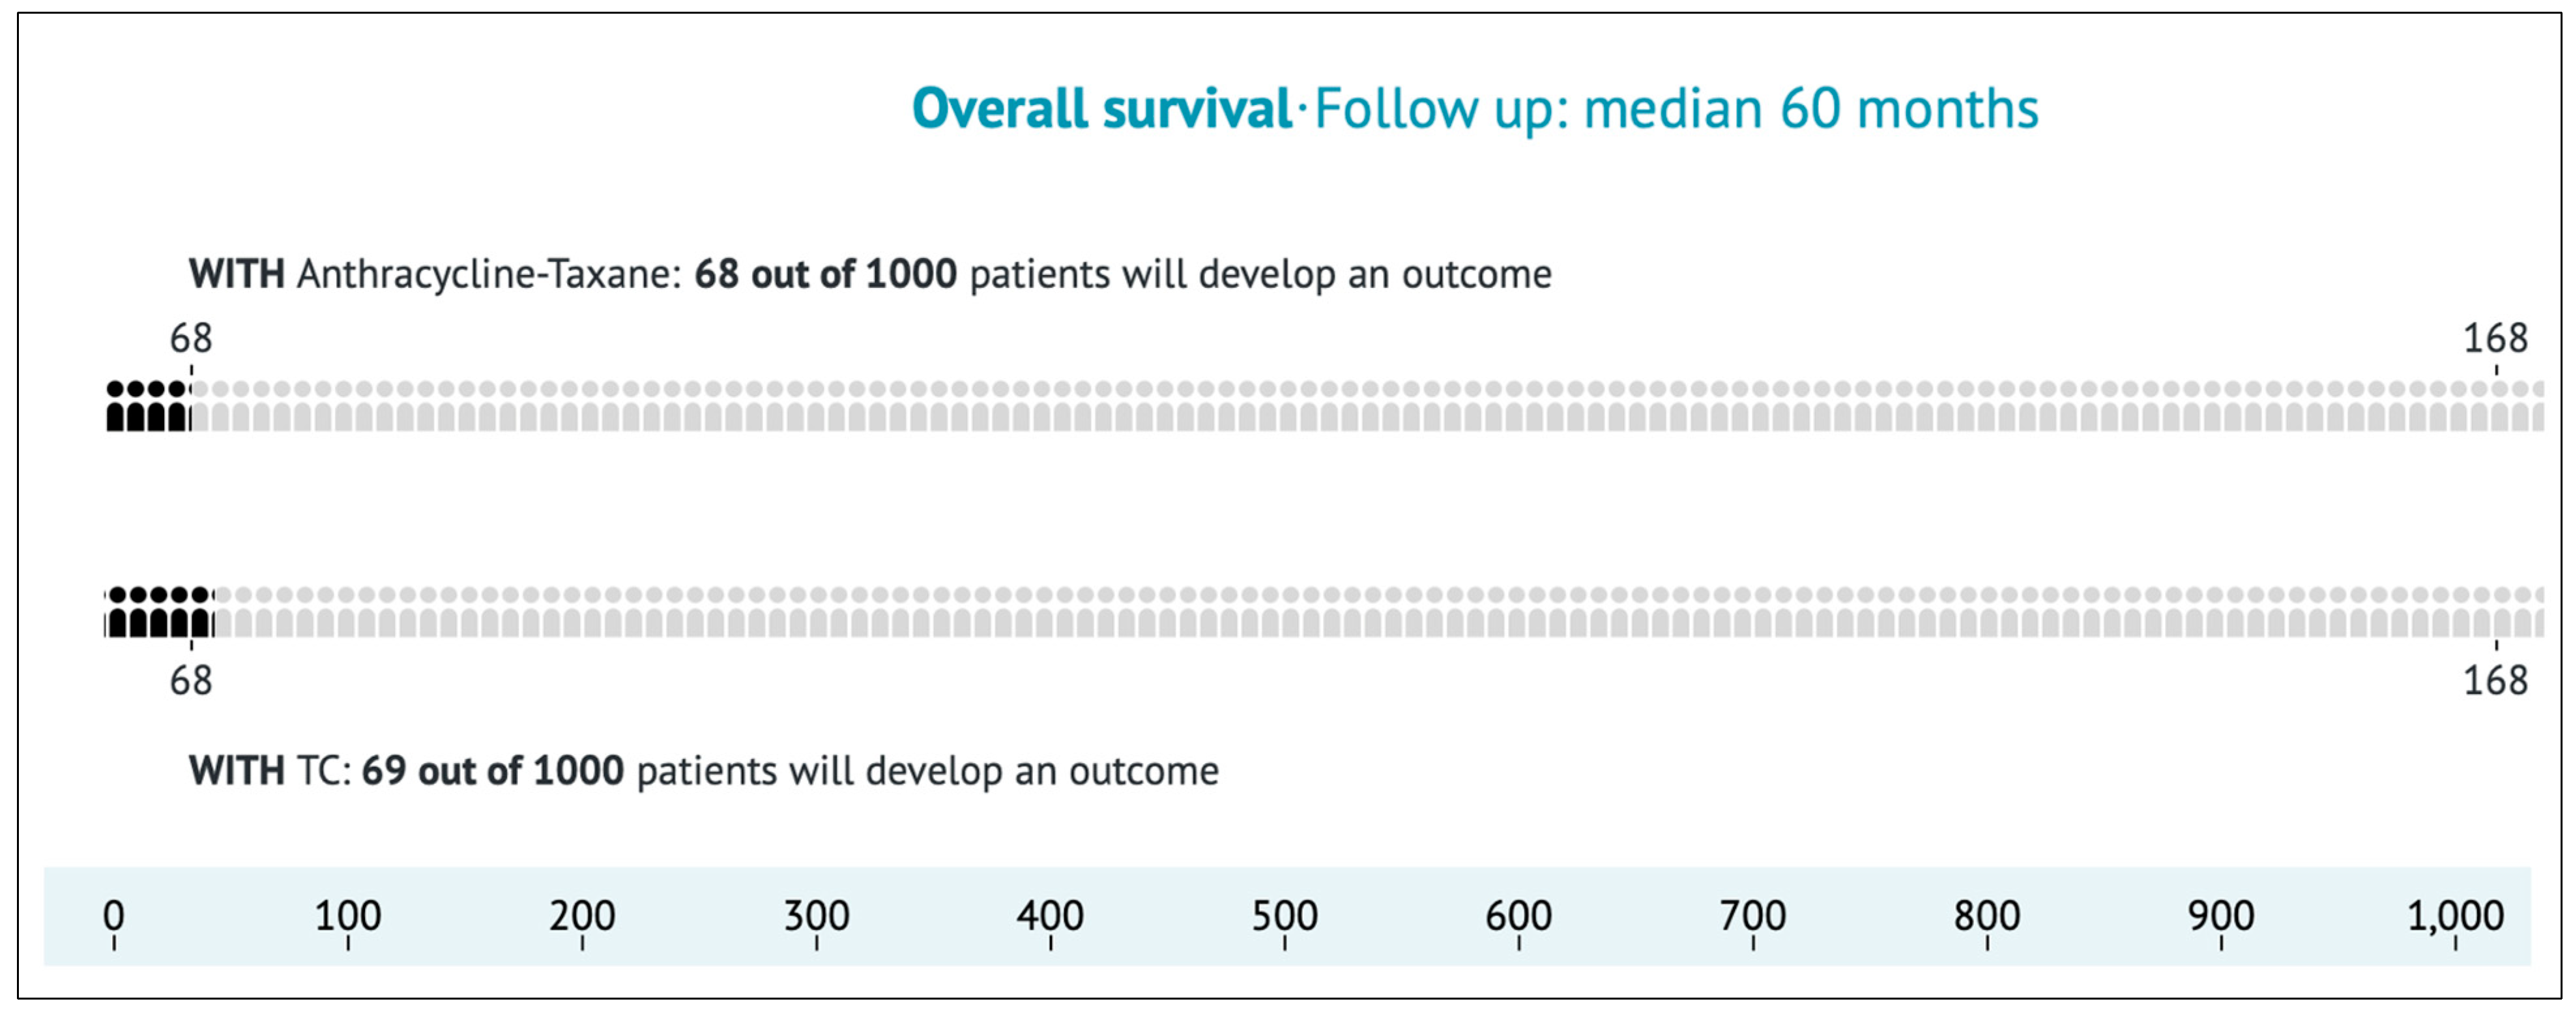Click last black person icon in bottom row
This screenshot has height=1010, width=2571.
tap(201, 613)
